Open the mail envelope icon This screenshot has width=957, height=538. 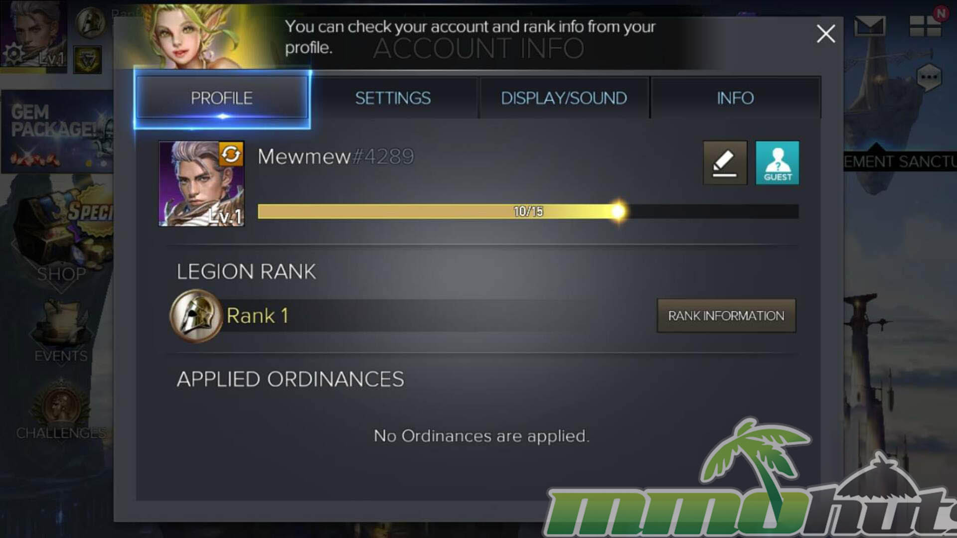(x=870, y=26)
